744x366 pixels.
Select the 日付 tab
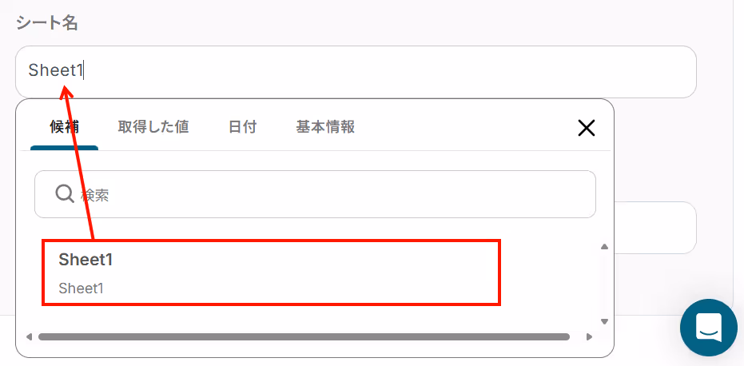(242, 127)
